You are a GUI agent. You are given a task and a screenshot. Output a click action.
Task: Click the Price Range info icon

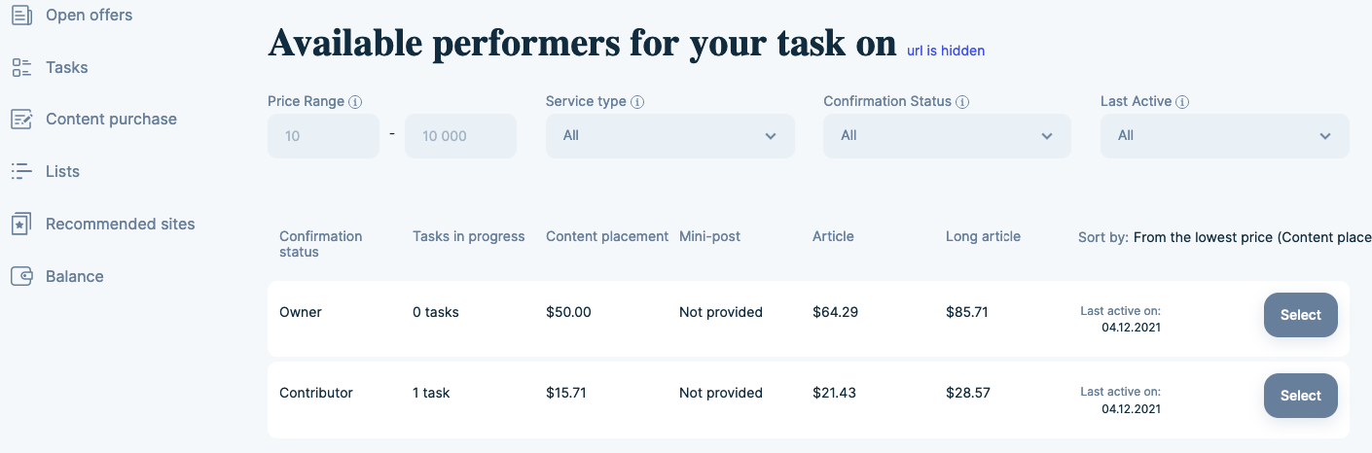(x=355, y=102)
